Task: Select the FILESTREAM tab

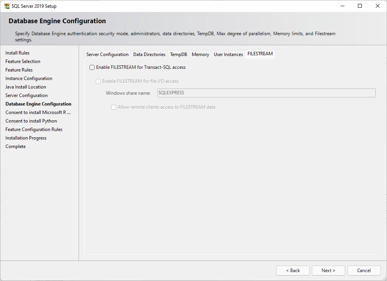Action: tap(260, 54)
